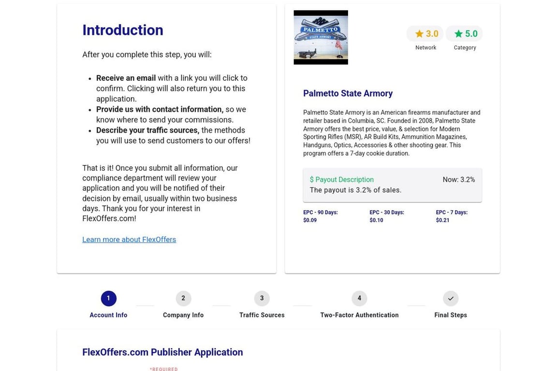Click the Palmetto State Armory logo image
The height and width of the screenshot is (371, 557).
coord(321,37)
